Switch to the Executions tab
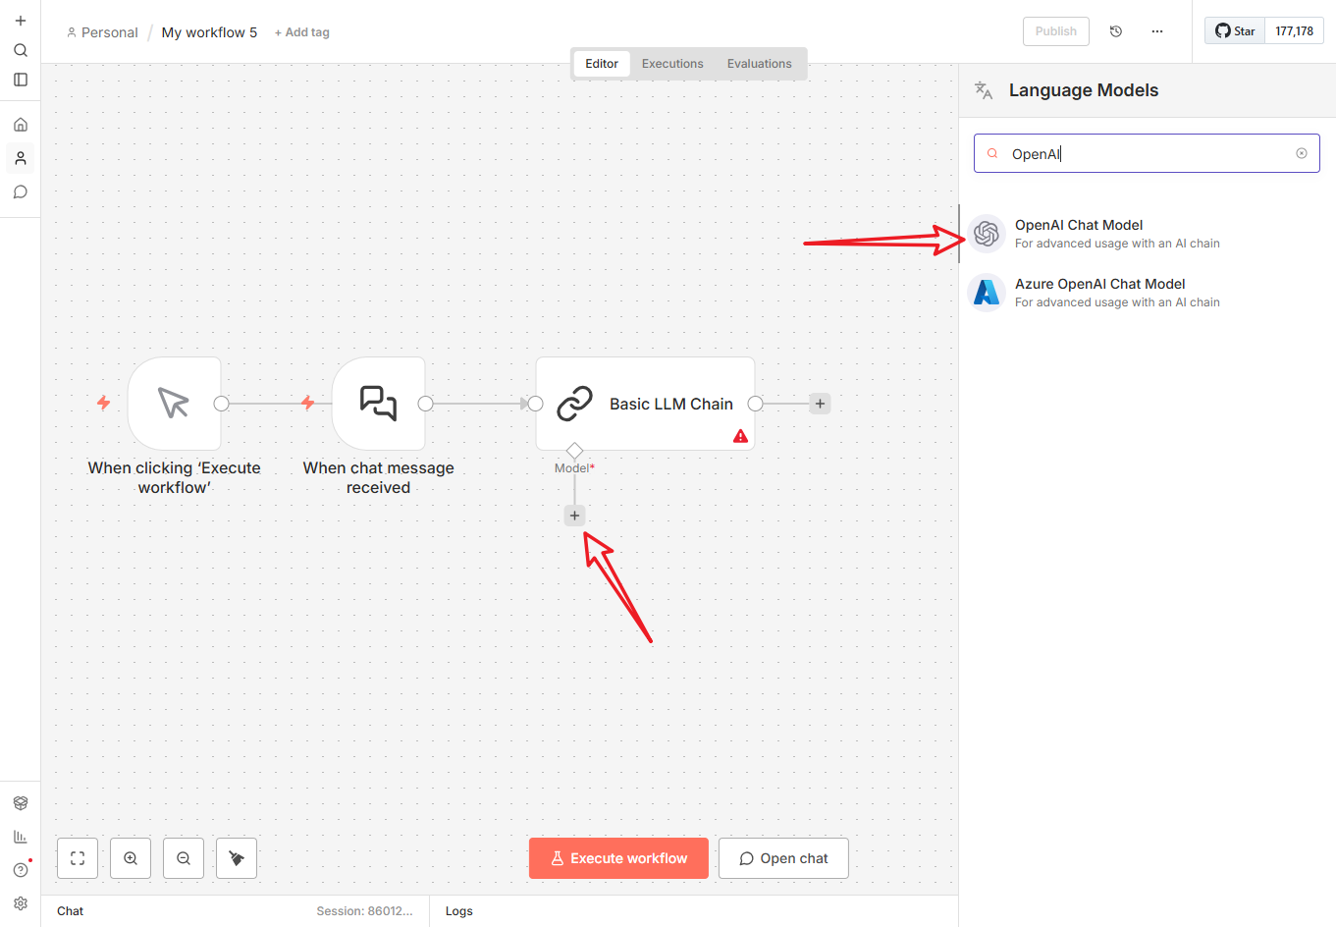The image size is (1336, 927). pyautogui.click(x=672, y=64)
